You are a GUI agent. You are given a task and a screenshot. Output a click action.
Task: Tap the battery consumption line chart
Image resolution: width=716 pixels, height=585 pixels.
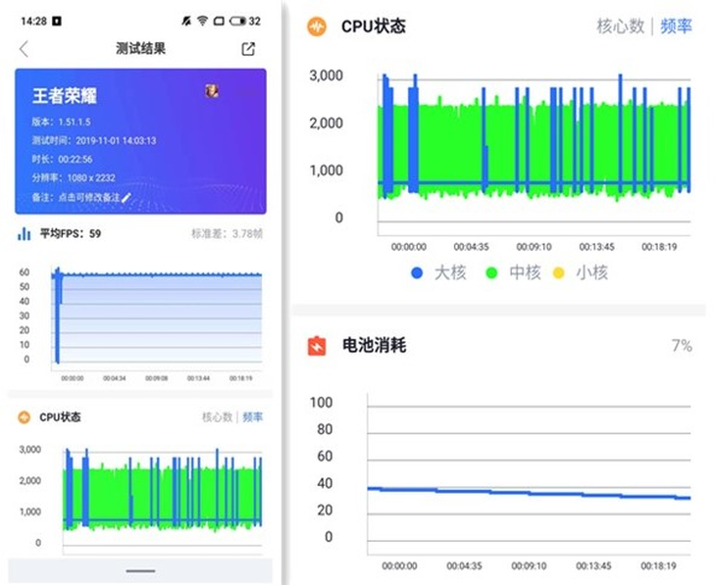[x=529, y=473]
